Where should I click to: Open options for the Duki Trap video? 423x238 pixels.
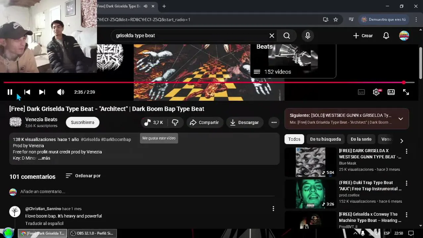[x=406, y=183]
